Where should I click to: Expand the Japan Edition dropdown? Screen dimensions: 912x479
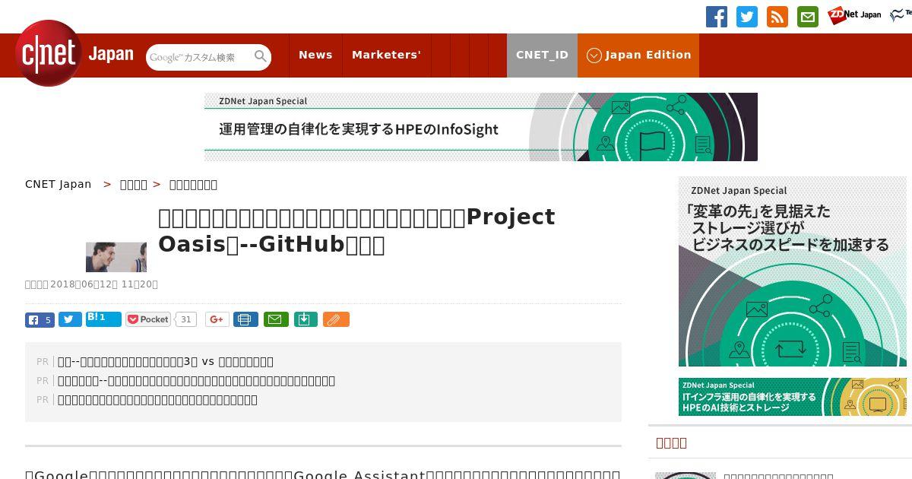(x=638, y=55)
